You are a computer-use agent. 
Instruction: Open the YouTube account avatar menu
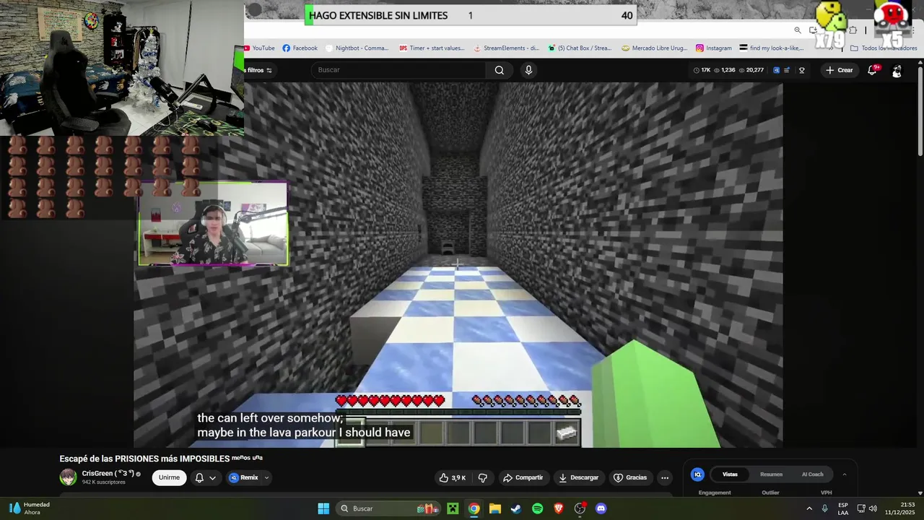point(897,71)
